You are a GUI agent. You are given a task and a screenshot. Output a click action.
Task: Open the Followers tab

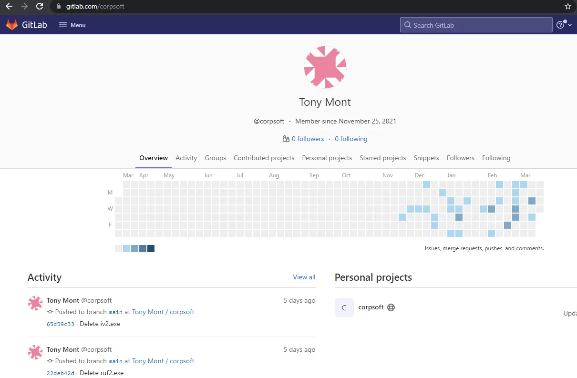click(x=461, y=158)
